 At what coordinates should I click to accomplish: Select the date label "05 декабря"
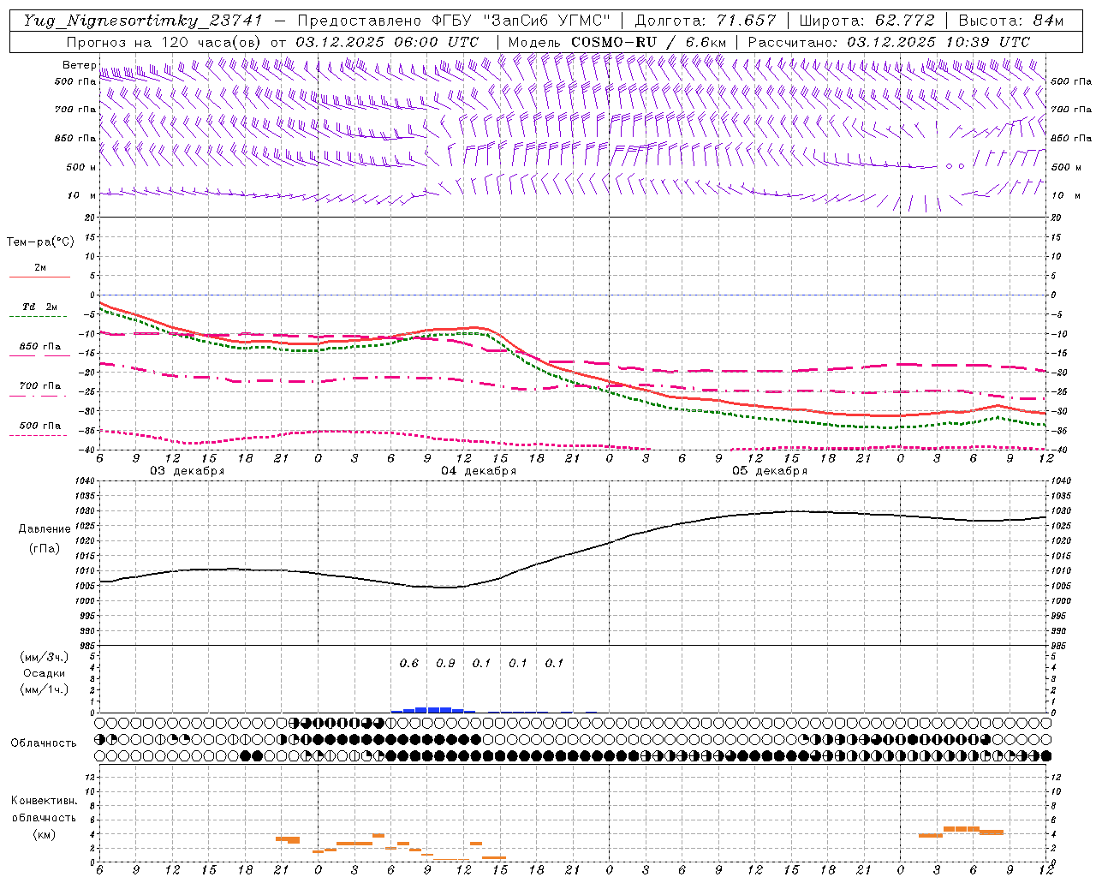[x=770, y=471]
